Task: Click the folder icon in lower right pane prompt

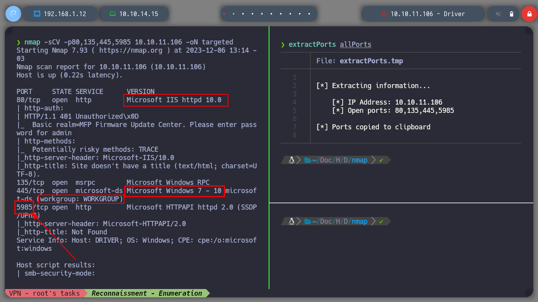Action: (308, 221)
